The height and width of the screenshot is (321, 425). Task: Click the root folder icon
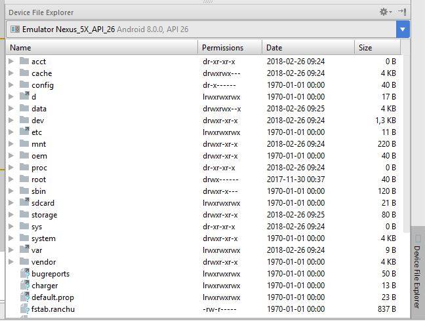pyautogui.click(x=24, y=179)
